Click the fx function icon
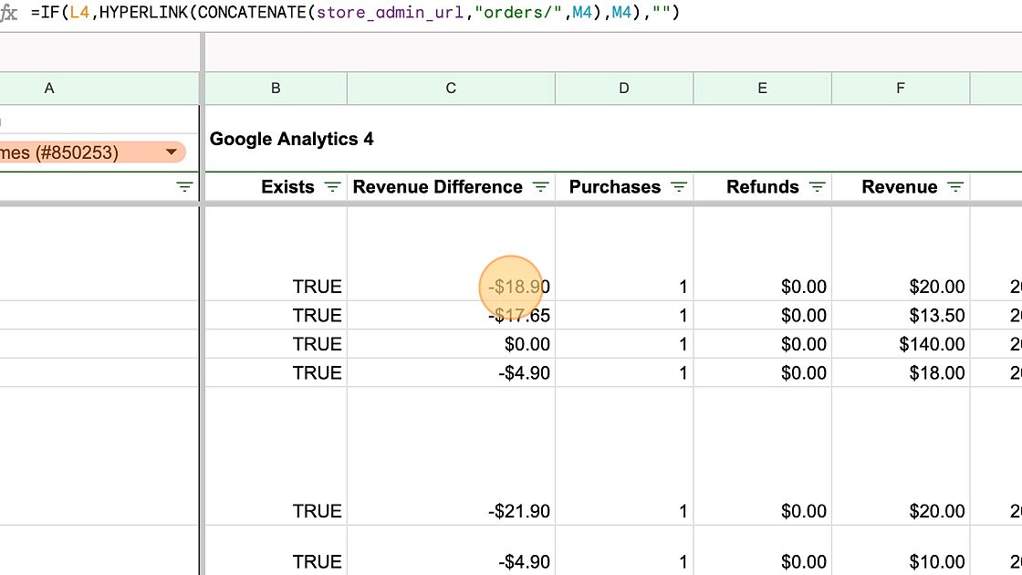The height and width of the screenshot is (575, 1022). click(x=9, y=14)
